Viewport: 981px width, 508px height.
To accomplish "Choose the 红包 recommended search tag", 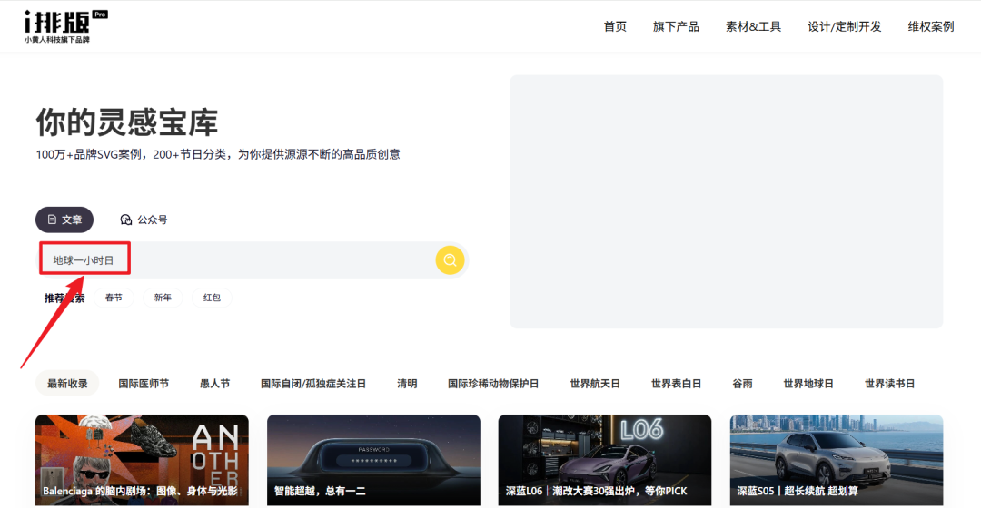I will (212, 298).
